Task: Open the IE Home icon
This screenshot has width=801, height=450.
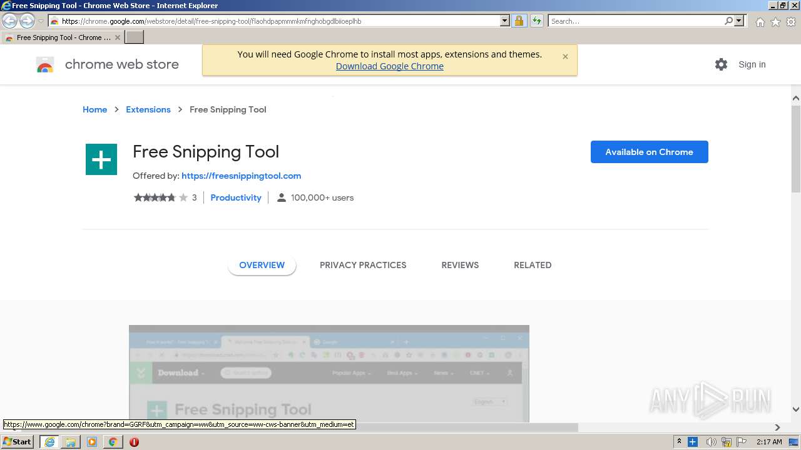Action: tap(760, 22)
